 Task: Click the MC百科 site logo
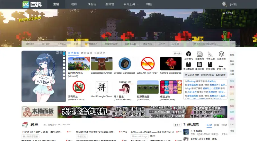tap(32, 4)
